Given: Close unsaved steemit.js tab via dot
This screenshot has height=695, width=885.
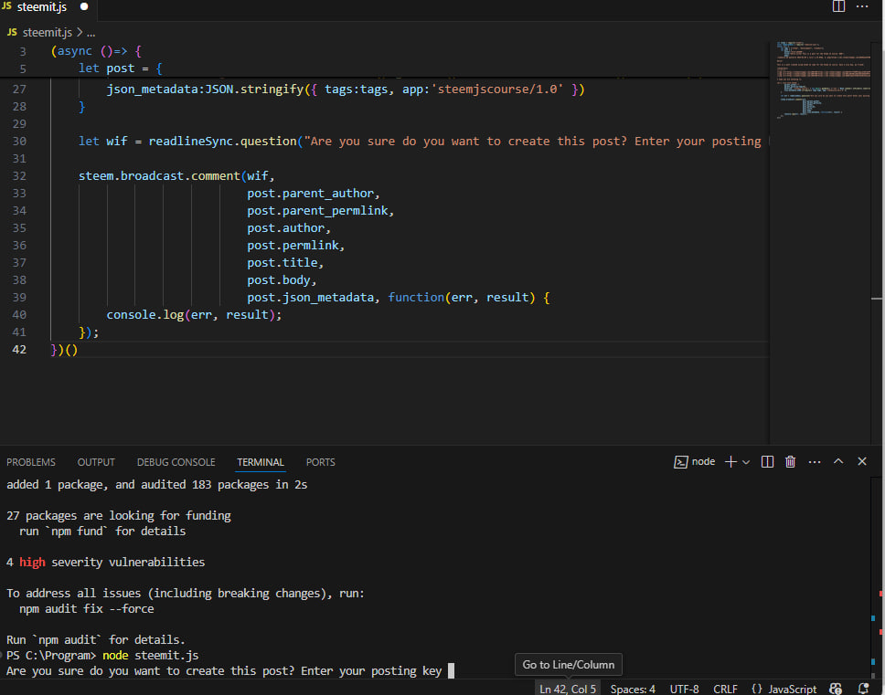Looking at the screenshot, I should (84, 6).
